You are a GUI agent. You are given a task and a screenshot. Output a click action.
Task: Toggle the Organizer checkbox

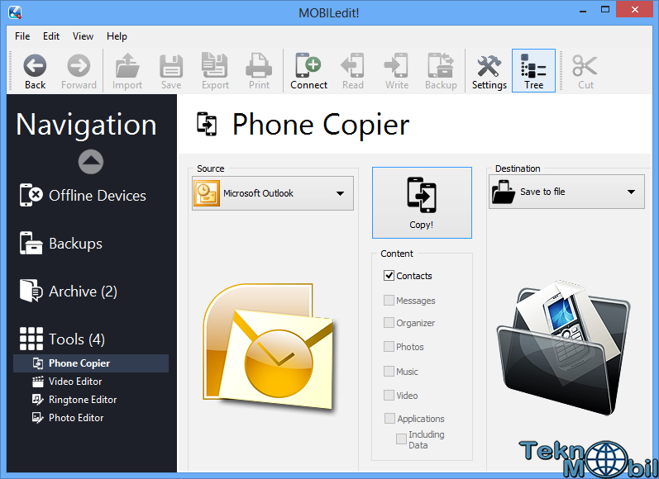pyautogui.click(x=389, y=322)
